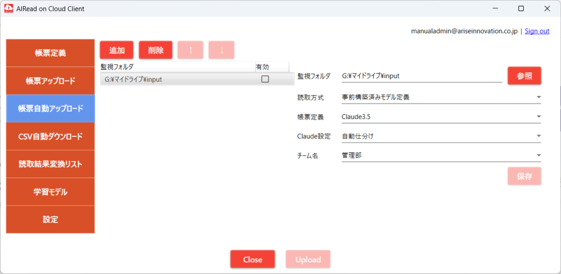This screenshot has width=561, height=274.
Task: Click the 追加 button
Action: 117,50
